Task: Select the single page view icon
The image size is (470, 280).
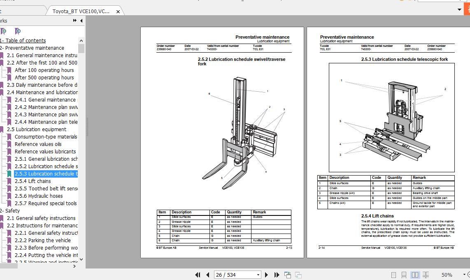Action: (x=393, y=274)
